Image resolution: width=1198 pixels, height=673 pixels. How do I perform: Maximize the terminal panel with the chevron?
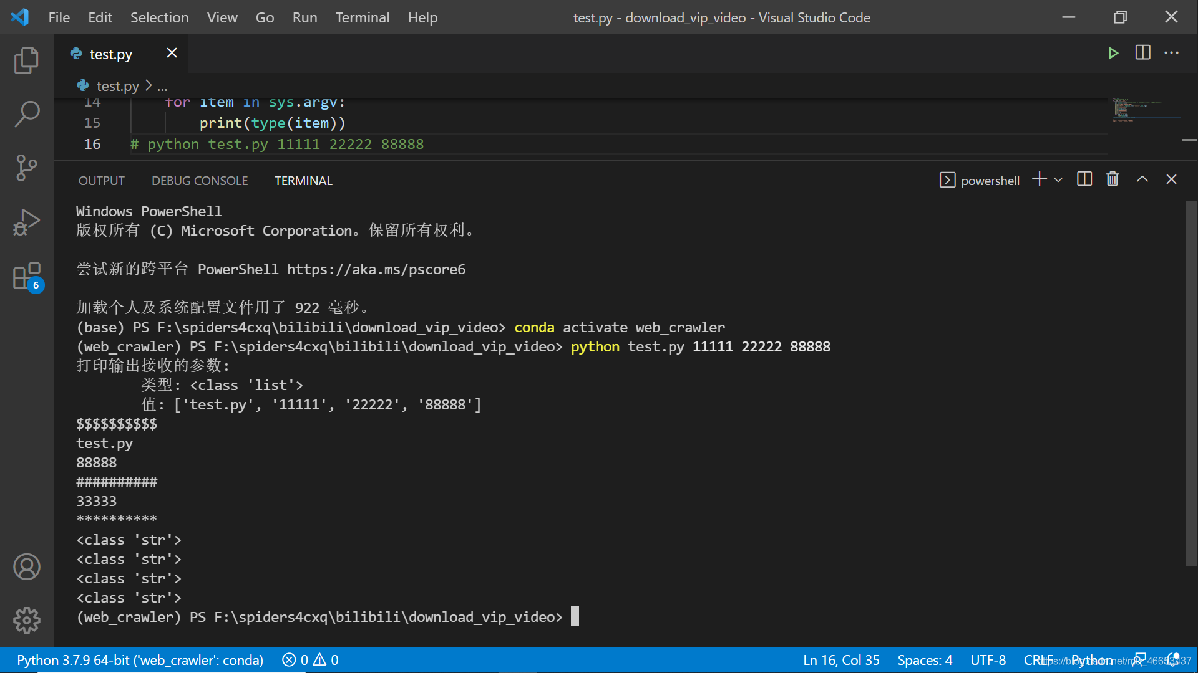[1142, 179]
